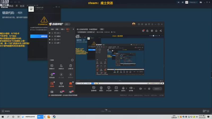This screenshot has width=212, height=119.
Task: Open the orange 读弹幕 tool icon
Action: [52, 84]
